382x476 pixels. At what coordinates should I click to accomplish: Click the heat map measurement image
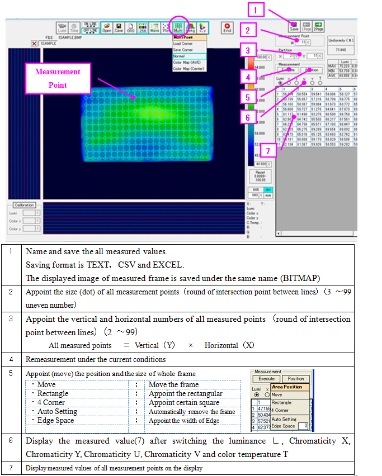pyautogui.click(x=148, y=124)
